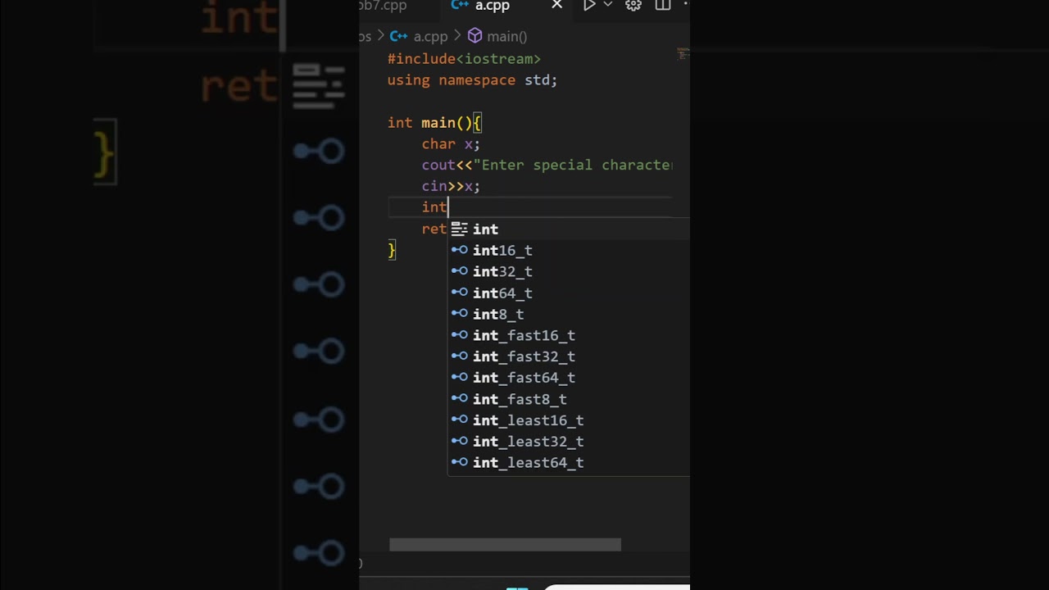This screenshot has height=590, width=1049.
Task: Open the run options dropdown arrow
Action: 608,5
